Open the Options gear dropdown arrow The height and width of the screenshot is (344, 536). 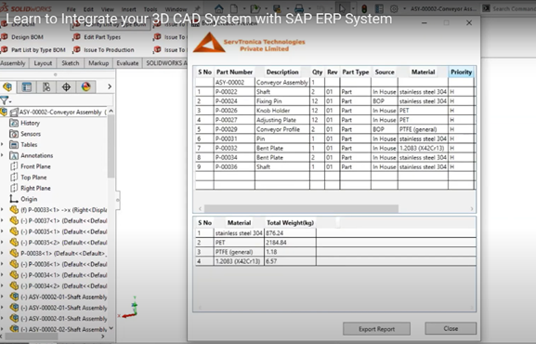click(x=404, y=8)
